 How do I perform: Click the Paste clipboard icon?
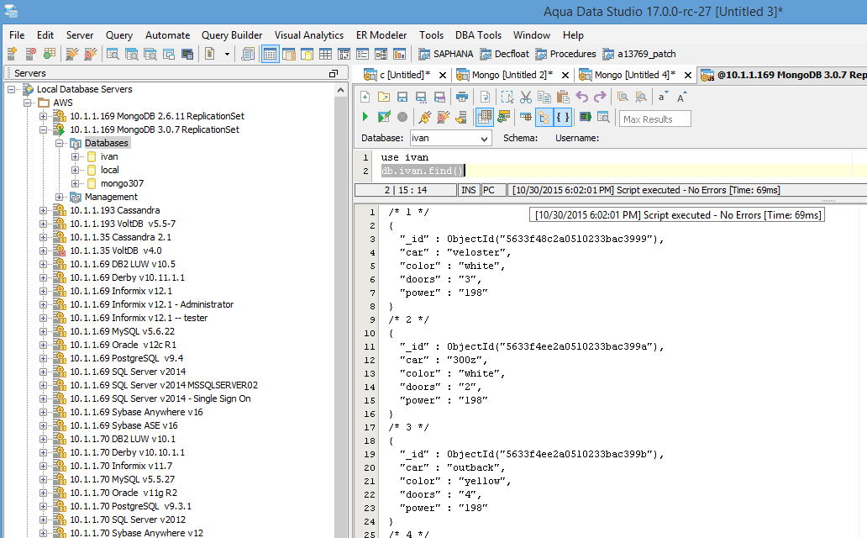[563, 98]
